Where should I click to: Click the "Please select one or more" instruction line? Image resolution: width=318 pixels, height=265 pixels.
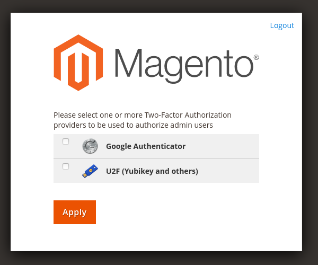pyautogui.click(x=143, y=115)
